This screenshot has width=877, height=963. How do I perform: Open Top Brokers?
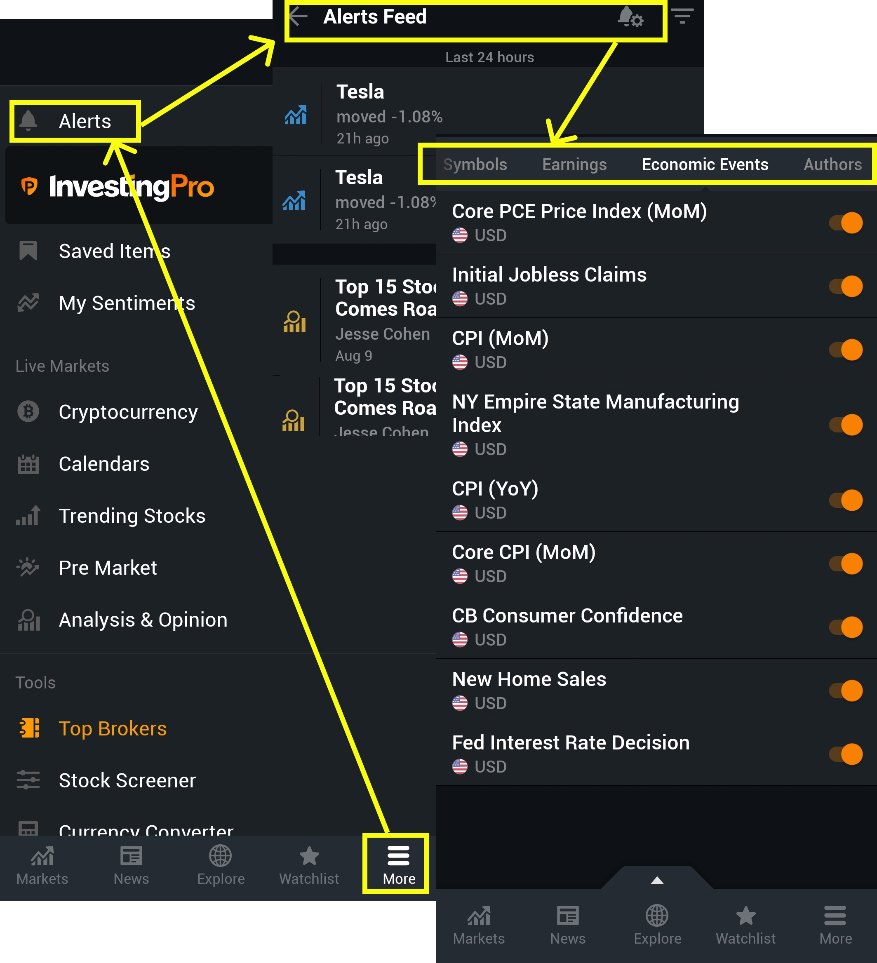(113, 728)
